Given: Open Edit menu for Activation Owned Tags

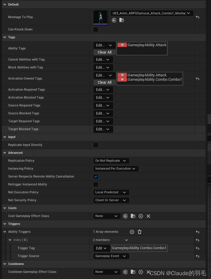Looking at the screenshot, I should 104,75.
